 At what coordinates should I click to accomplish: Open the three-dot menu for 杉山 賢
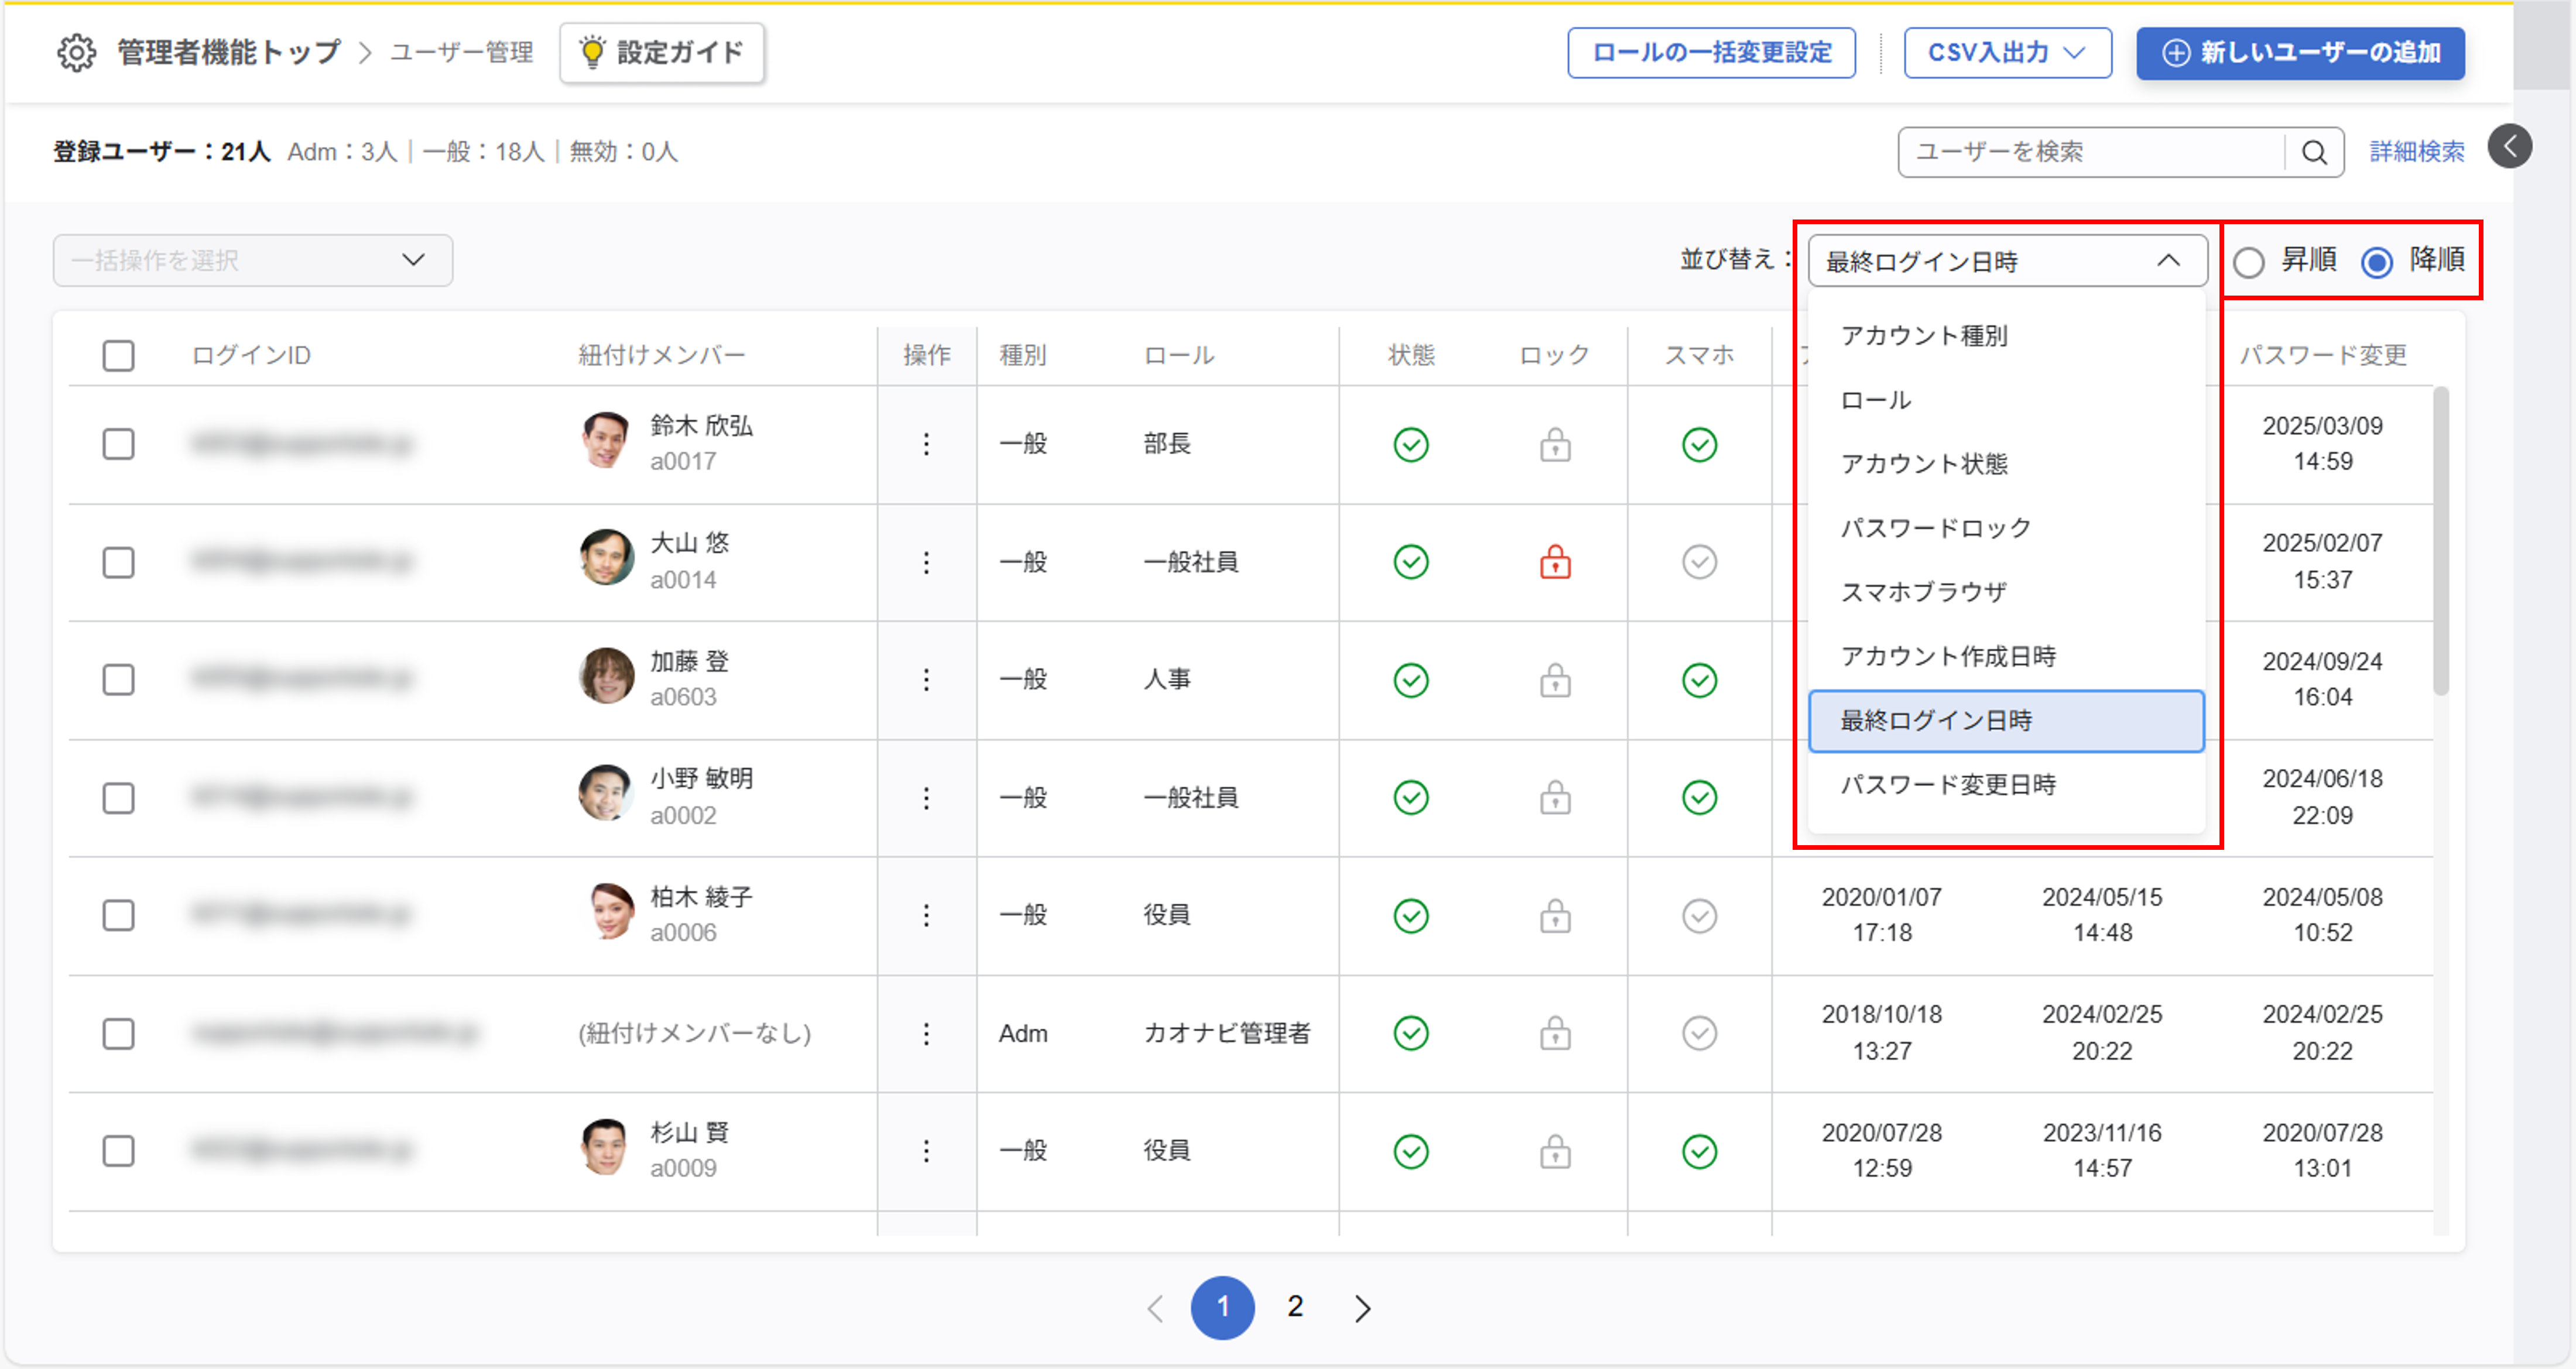(x=926, y=1151)
